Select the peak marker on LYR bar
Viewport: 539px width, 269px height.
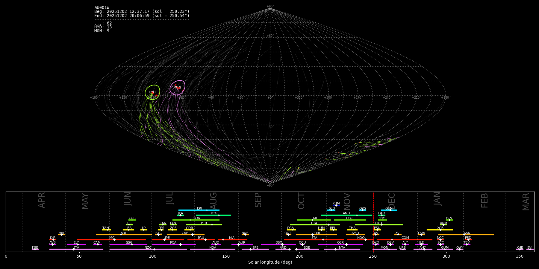[53, 240]
